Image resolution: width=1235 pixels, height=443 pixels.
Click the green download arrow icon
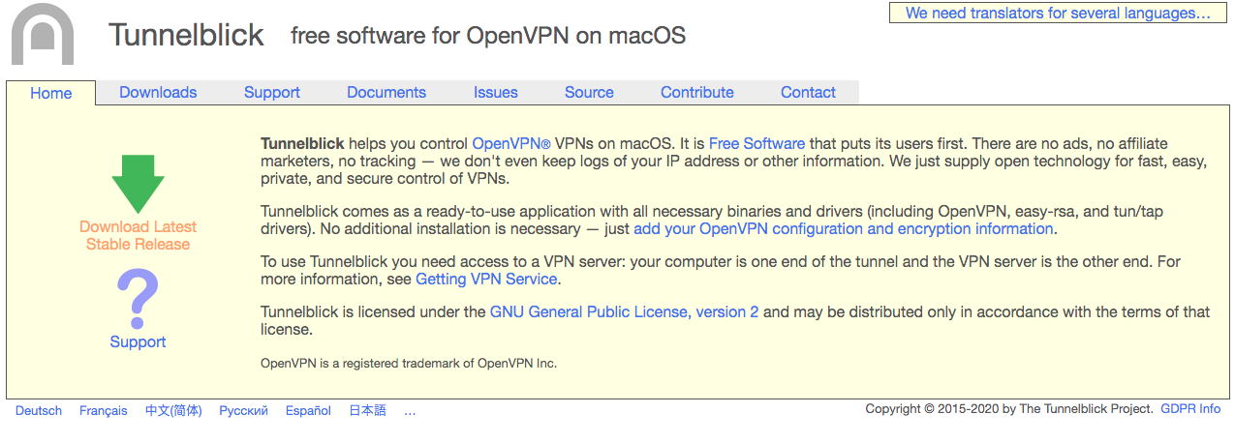[138, 183]
